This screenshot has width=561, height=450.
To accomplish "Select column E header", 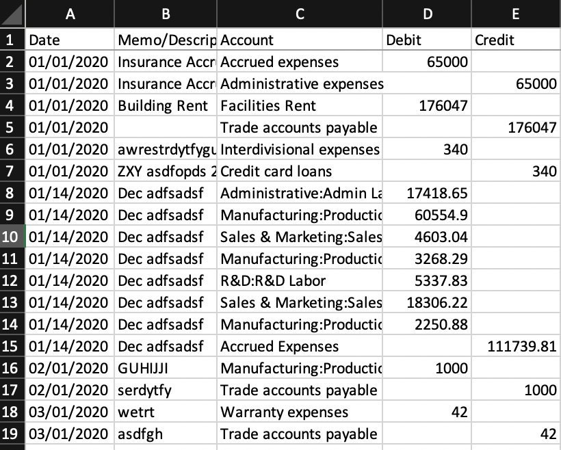I will pyautogui.click(x=516, y=14).
